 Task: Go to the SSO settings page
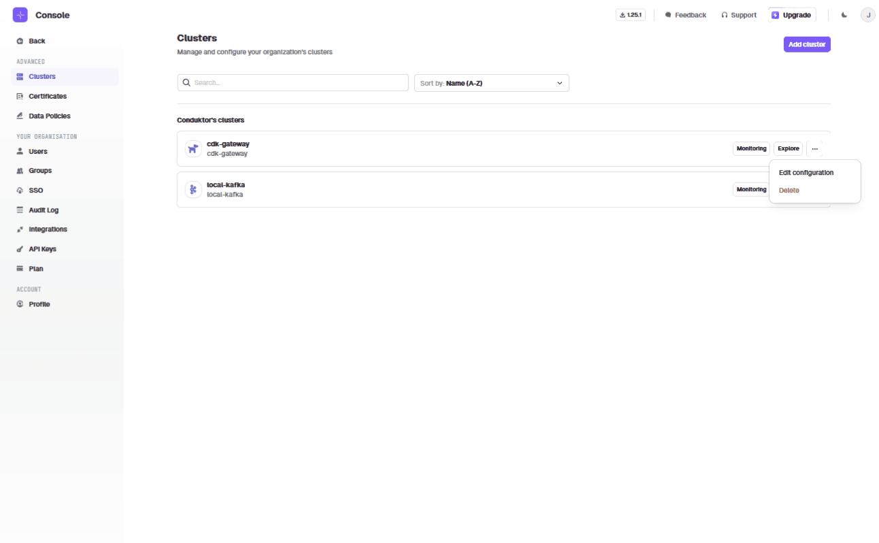click(35, 191)
